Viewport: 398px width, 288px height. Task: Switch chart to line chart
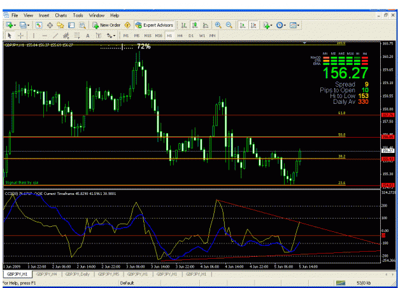click(x=206, y=25)
